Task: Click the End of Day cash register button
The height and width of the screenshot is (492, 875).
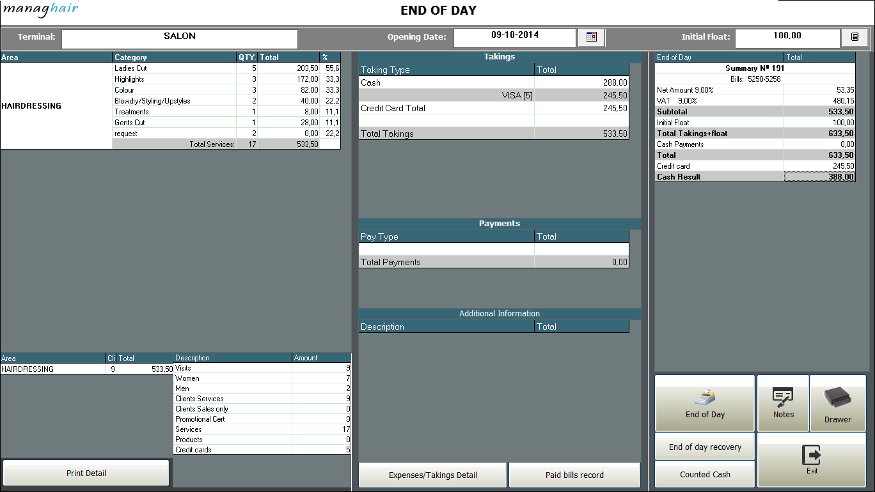Action: tap(705, 403)
